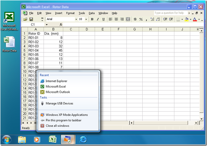Open the Font name dropdown

pyautogui.click(x=76, y=19)
